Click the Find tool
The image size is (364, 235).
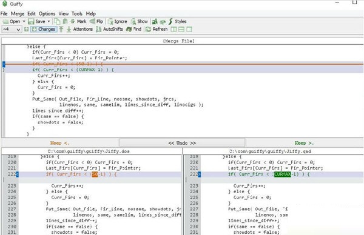pos(133,29)
